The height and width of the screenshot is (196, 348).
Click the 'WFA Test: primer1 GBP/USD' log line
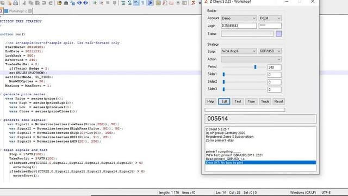(x=234, y=155)
